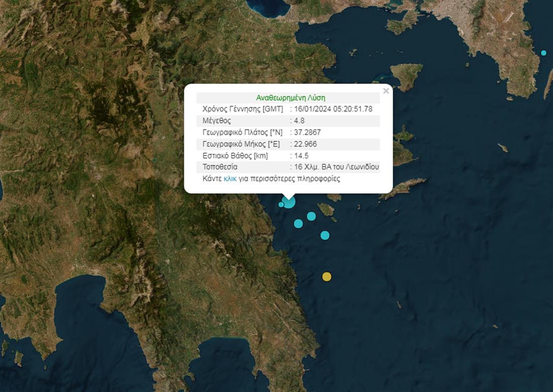Click the 'Εστιακό Βάθος [km]' label

tap(235, 156)
